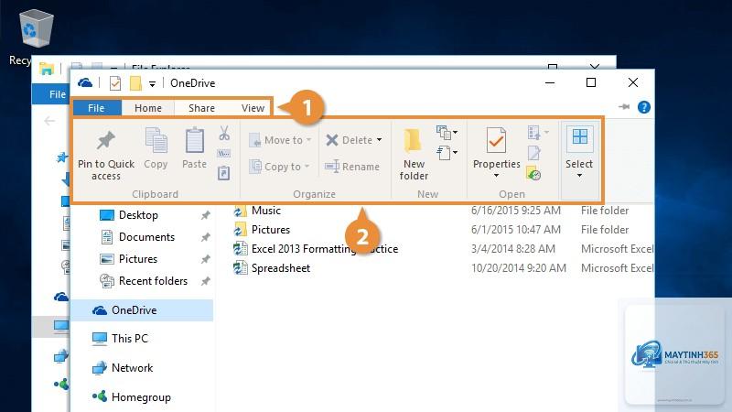Click the Rename button
This screenshot has height=412, width=732.
point(352,167)
